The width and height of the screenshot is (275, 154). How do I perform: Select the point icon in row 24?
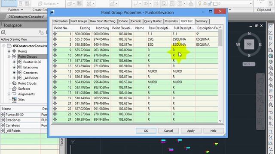(x=55, y=119)
